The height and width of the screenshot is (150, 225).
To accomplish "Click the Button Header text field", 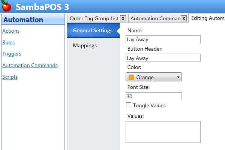I will (163, 58).
